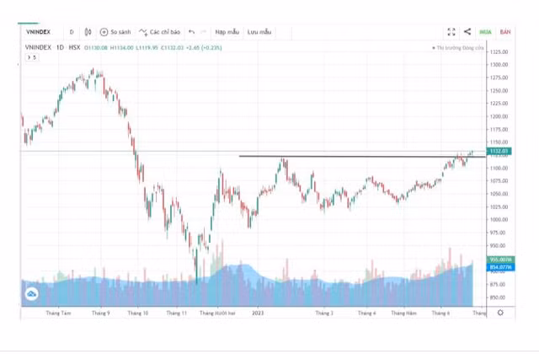Screen dimensions: 539x354
Task: Click the undo arrow icon
Action: click(x=191, y=32)
